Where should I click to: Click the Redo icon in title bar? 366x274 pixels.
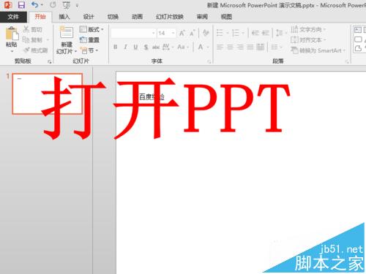(x=53, y=5)
